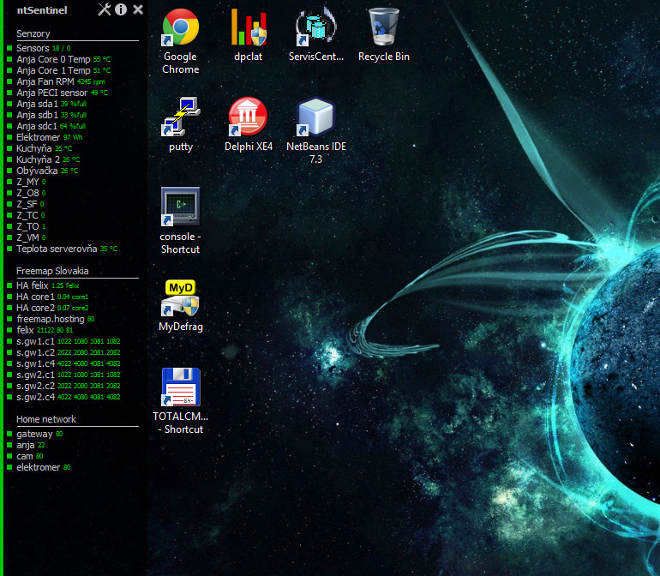Select the freemap.hosting row

[x=51, y=319]
